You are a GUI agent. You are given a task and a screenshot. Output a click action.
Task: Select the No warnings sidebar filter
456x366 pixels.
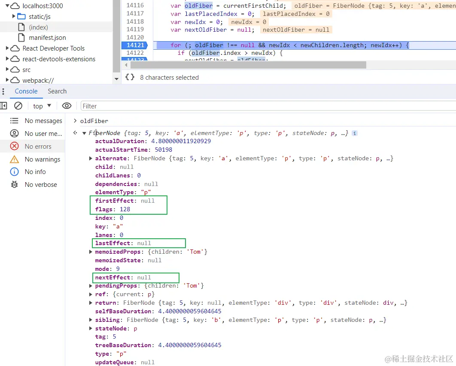point(33,159)
